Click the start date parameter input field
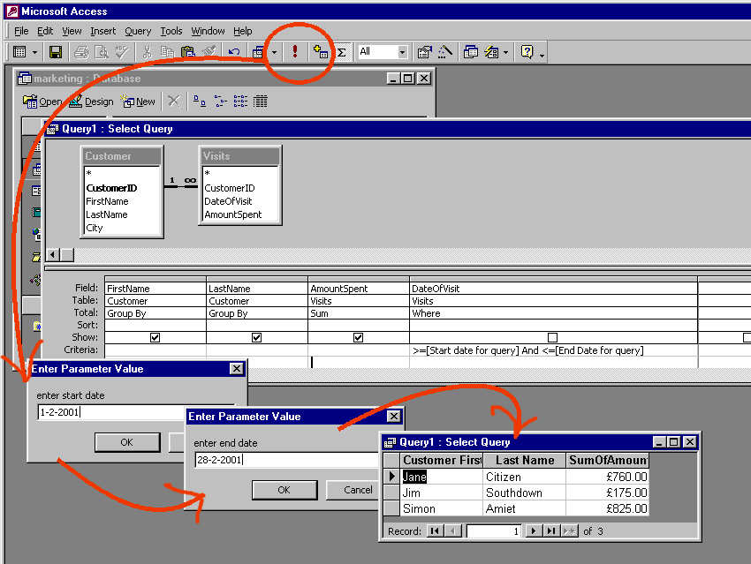This screenshot has width=751, height=564. coord(136,412)
